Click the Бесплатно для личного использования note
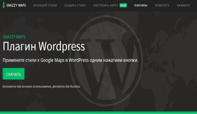The width and height of the screenshot is (197, 114). click(x=27, y=86)
